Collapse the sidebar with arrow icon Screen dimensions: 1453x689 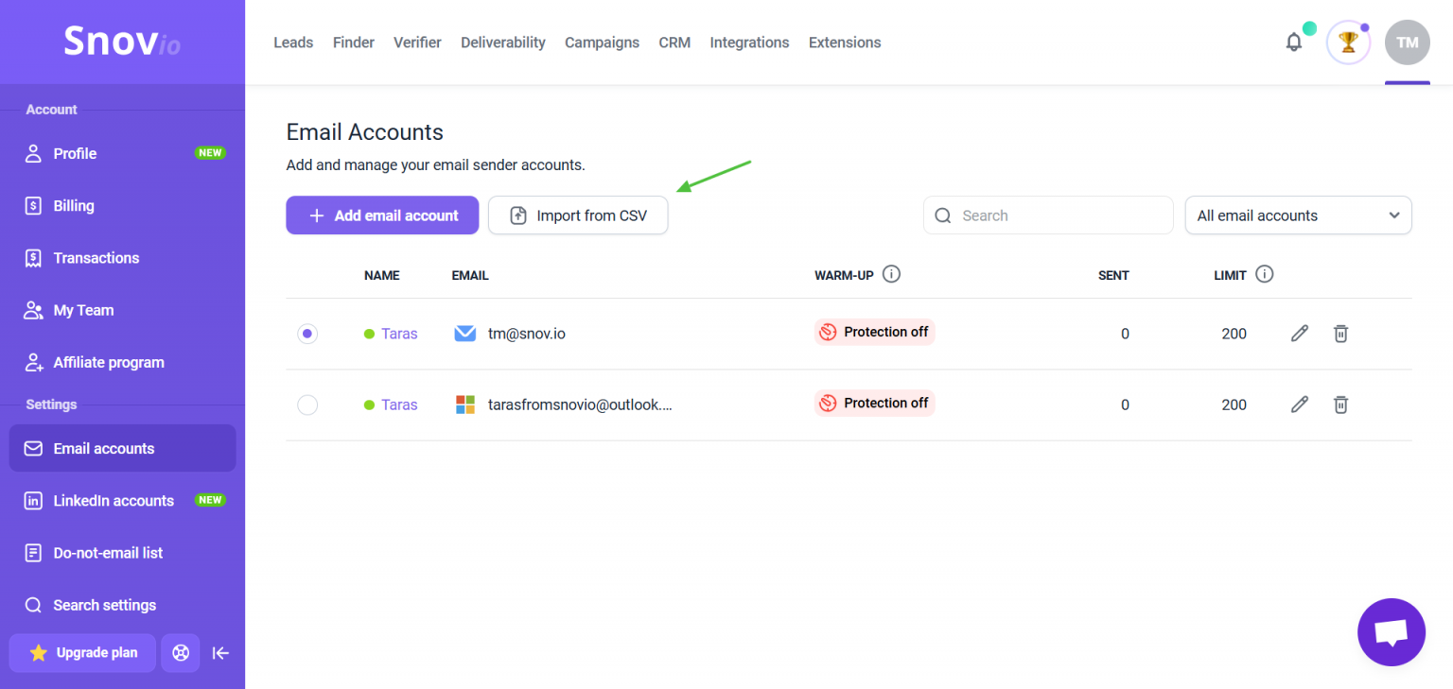point(220,653)
